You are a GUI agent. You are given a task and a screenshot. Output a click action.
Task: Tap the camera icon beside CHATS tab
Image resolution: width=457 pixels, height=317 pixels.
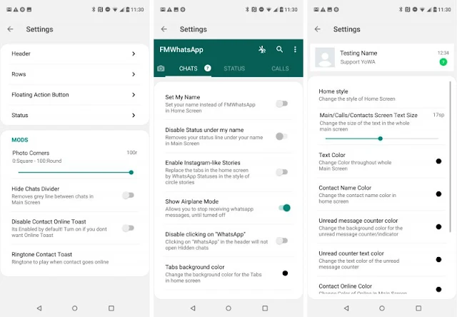click(x=161, y=69)
